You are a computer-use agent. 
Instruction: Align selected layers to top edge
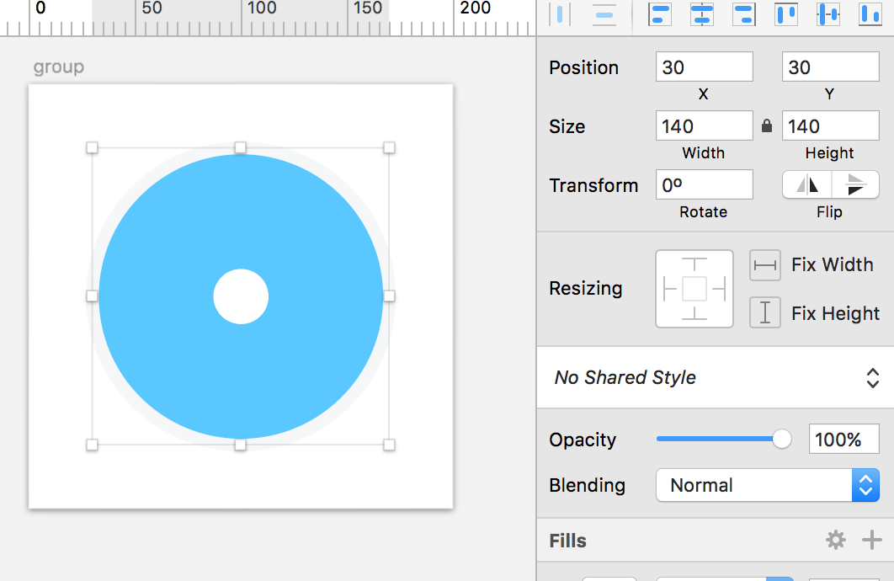click(x=786, y=14)
